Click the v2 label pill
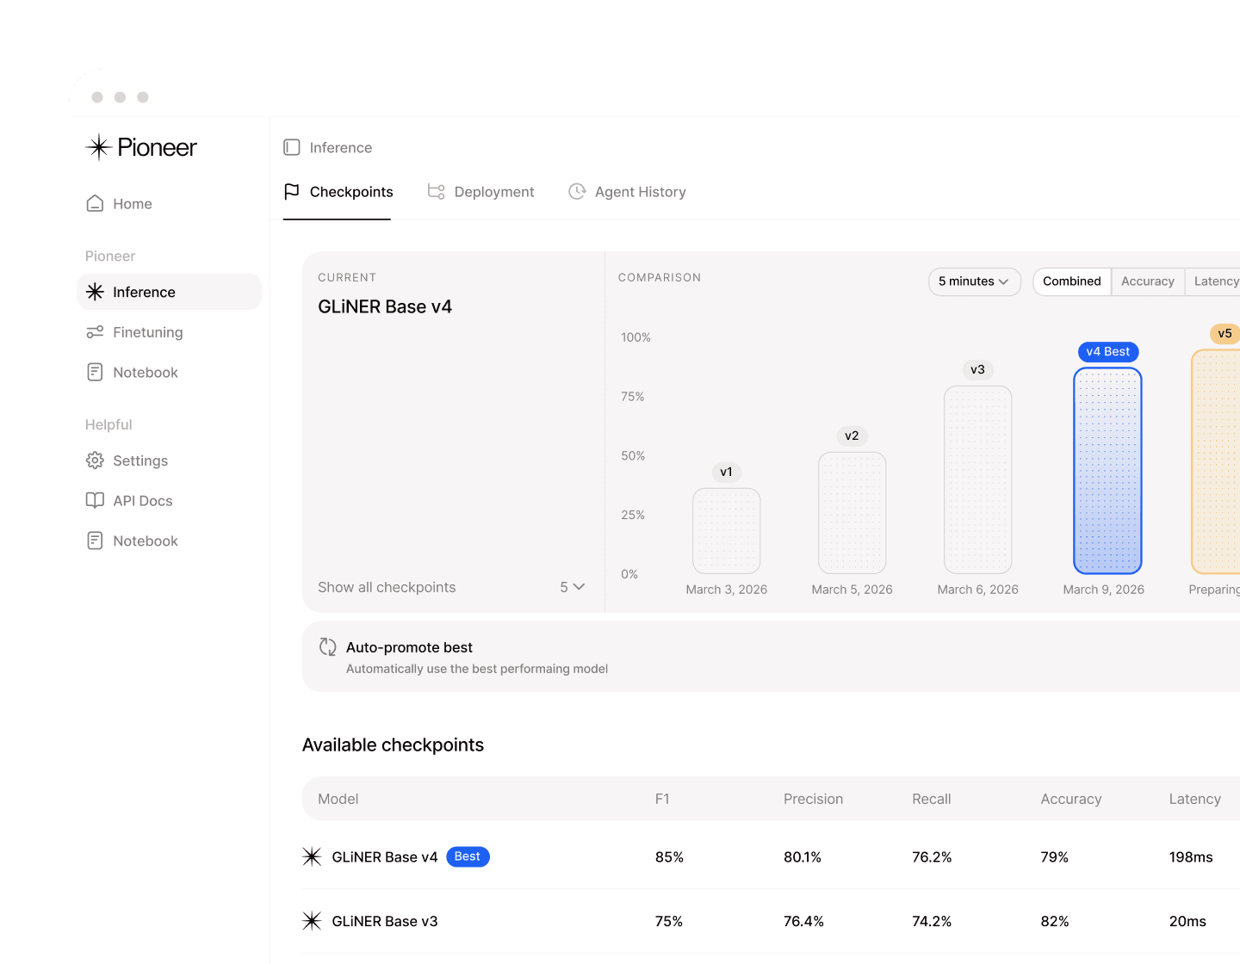 coord(852,436)
